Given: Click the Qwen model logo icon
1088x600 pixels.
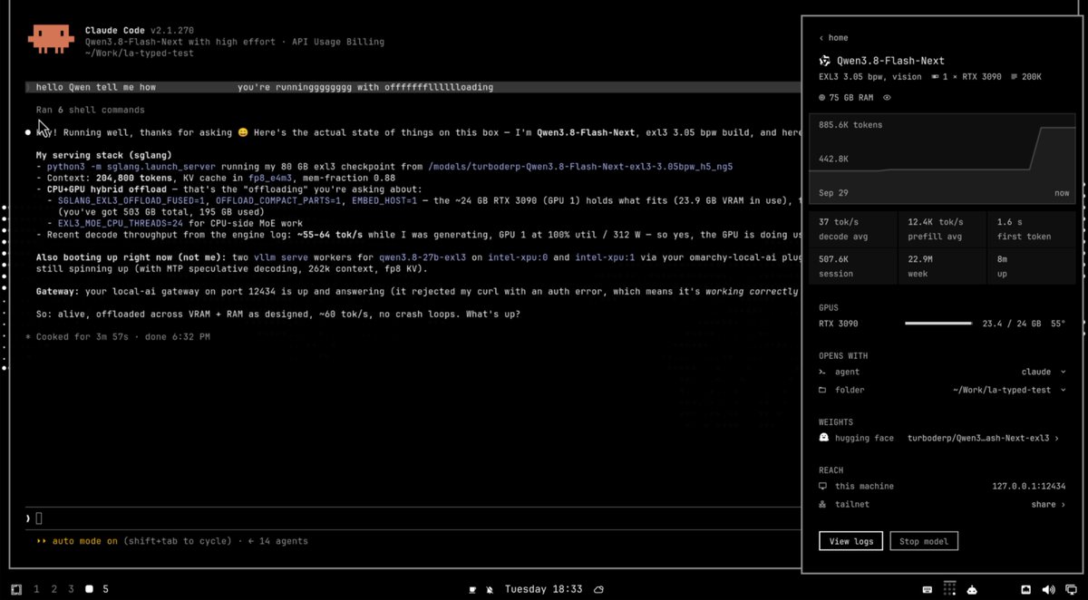Looking at the screenshot, I should [x=824, y=61].
